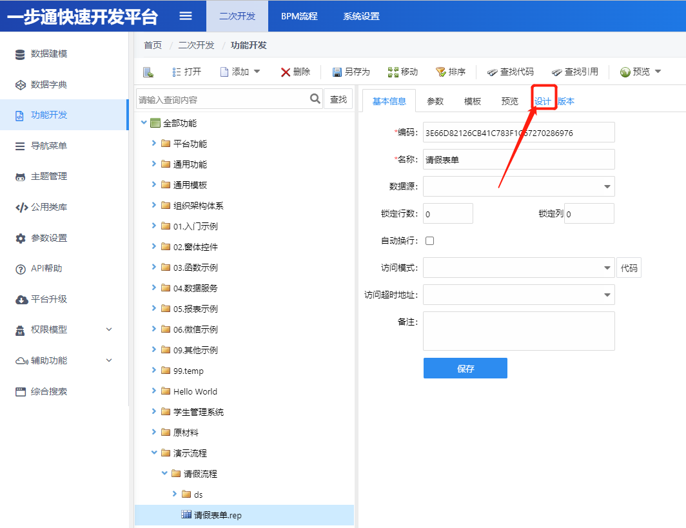Switch to the BPM流程 top tab
This screenshot has width=686, height=528.
pos(299,16)
